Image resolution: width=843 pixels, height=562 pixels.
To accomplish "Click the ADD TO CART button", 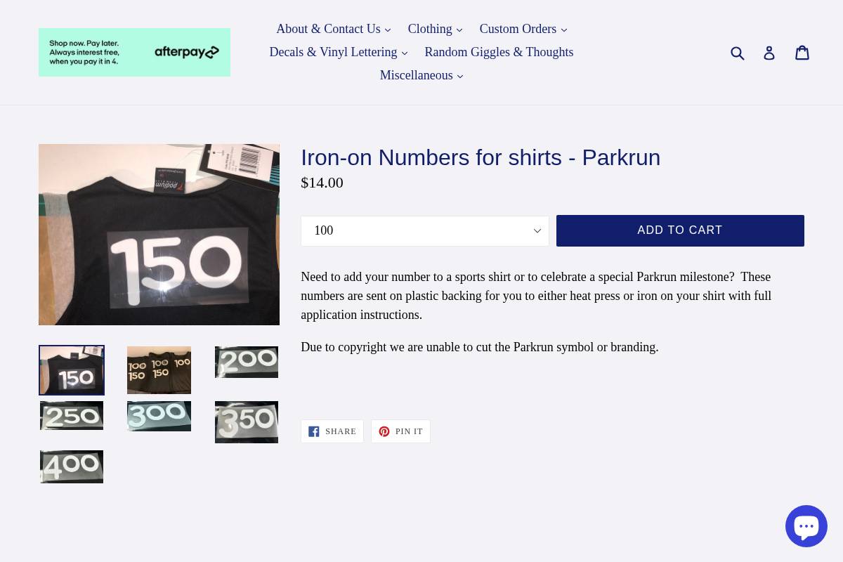I will click(679, 230).
